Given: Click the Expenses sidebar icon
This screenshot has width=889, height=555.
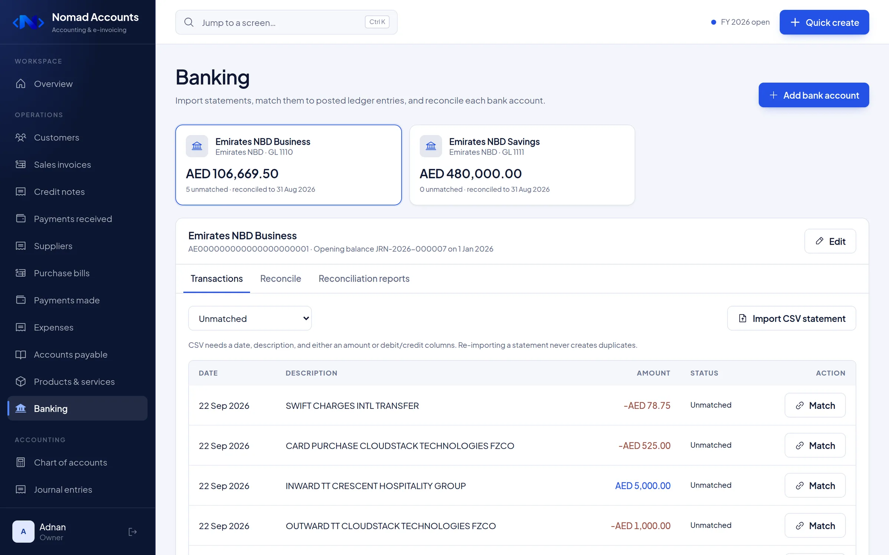Looking at the screenshot, I should point(21,327).
